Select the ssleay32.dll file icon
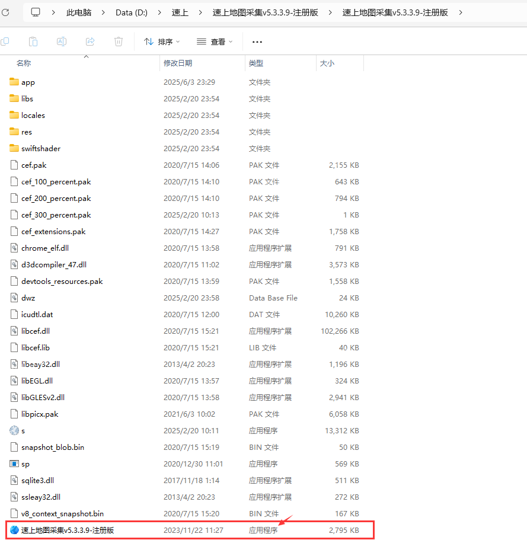527x540 pixels. click(14, 497)
